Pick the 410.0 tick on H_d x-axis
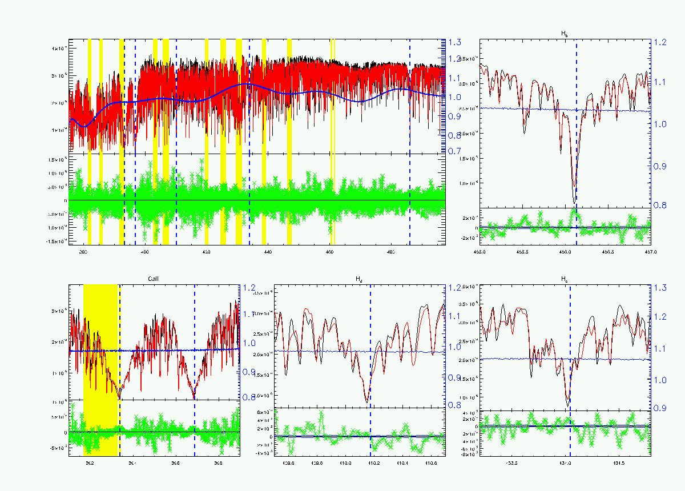 pos(345,464)
